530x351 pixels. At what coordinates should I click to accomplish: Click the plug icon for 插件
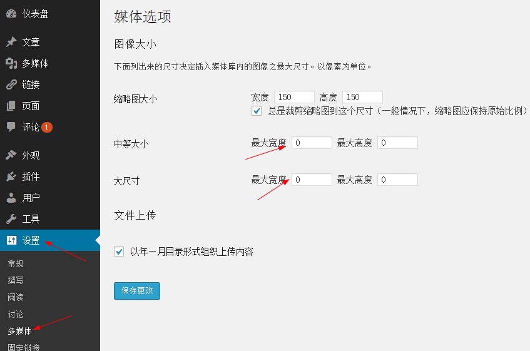(11, 176)
